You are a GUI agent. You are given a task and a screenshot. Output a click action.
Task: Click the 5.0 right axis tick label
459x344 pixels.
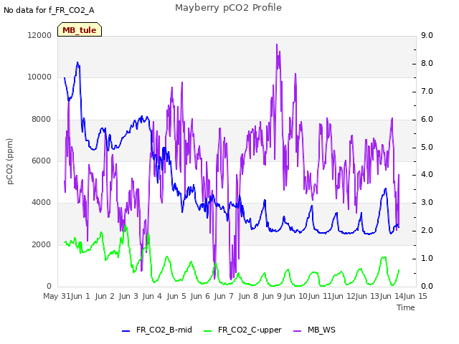(x=427, y=147)
